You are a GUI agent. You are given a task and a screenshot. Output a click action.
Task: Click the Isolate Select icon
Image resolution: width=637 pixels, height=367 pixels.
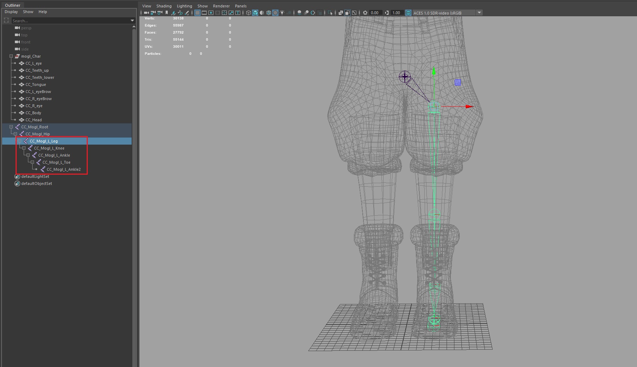pos(330,13)
